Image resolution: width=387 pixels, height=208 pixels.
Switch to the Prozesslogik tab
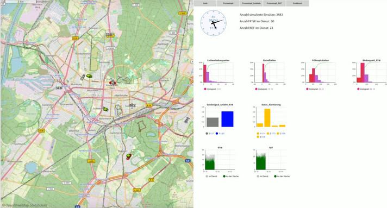(x=228, y=3)
